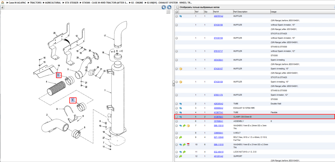Click the green arrow icon for 896-15010
This screenshot has height=162, width=335.
point(184,126)
